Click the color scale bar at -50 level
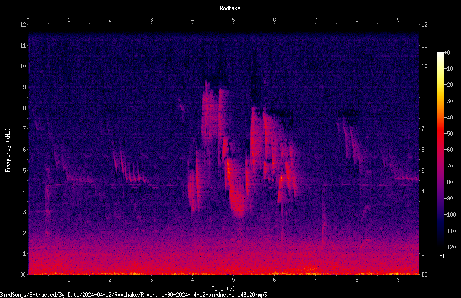The height and width of the screenshot is (298, 461). click(x=440, y=133)
